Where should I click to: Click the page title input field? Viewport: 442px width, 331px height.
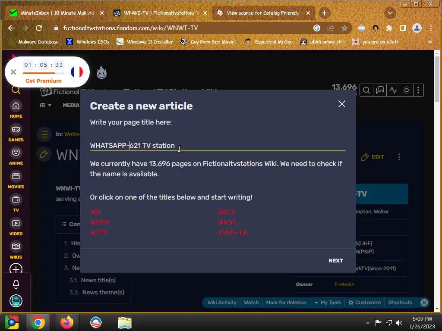(218, 146)
